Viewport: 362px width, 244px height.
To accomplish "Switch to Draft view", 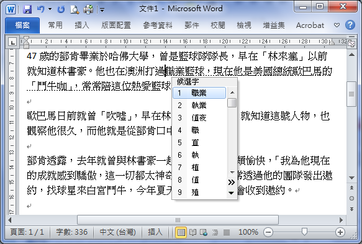I will pyautogui.click(x=226, y=232).
